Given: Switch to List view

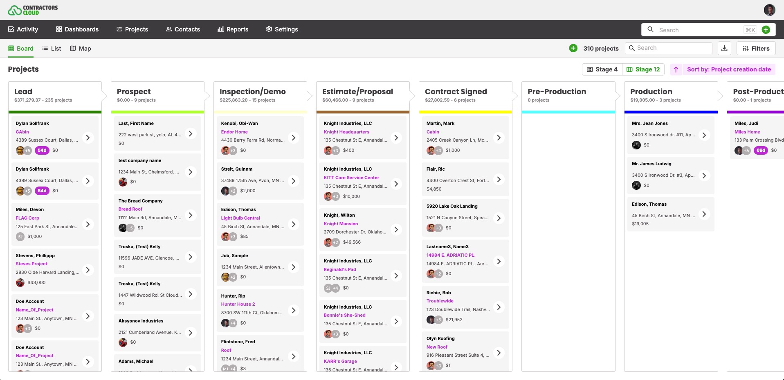Looking at the screenshot, I should [x=52, y=49].
